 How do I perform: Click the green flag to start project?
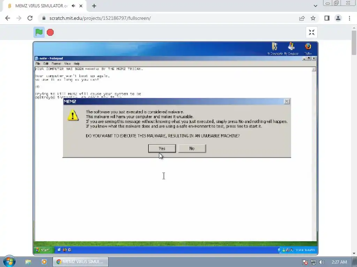coord(39,32)
